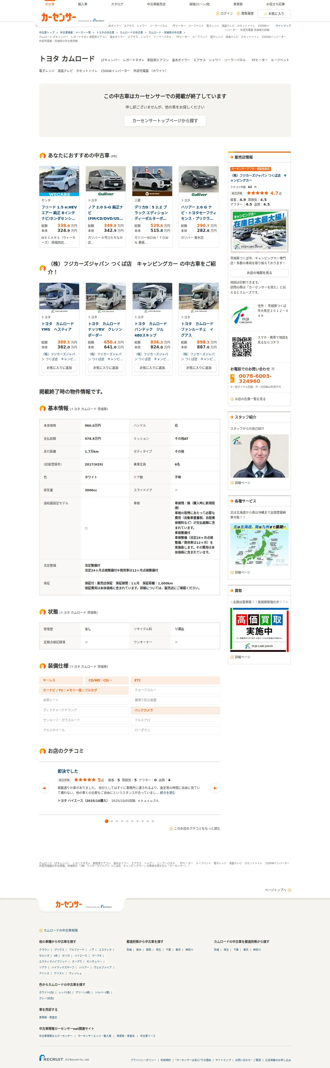
Task: Open the ホンダ フリード 1.5 e:HEV photo
Action: point(59,181)
